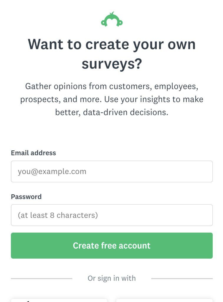Click the Password field label
The height and width of the screenshot is (302, 223).
pos(26,197)
